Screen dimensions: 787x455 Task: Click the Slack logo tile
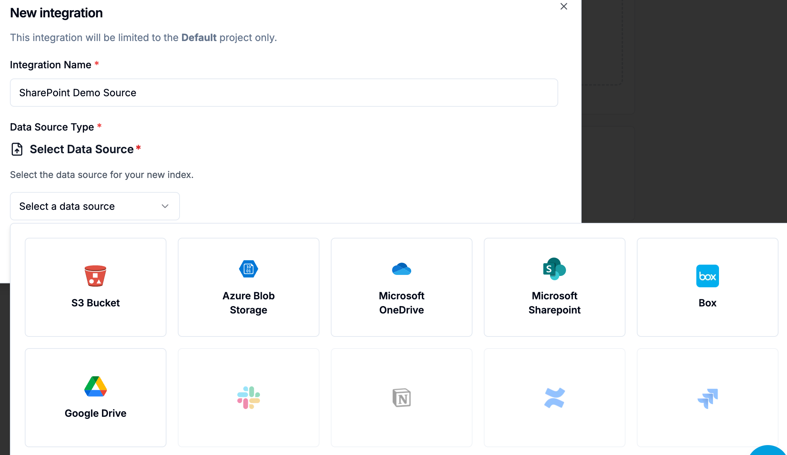[248, 398]
